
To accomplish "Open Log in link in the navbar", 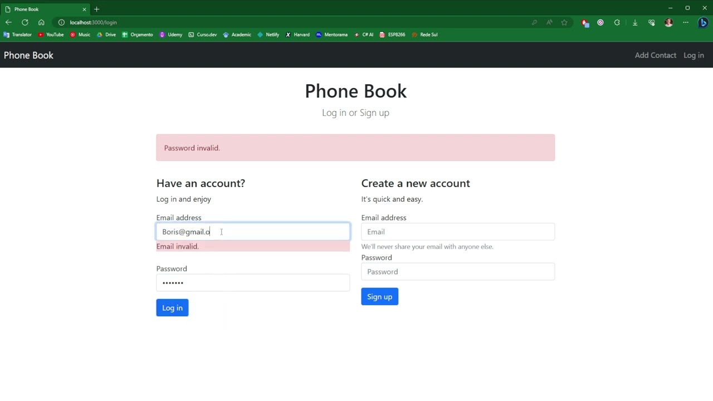I will [694, 55].
